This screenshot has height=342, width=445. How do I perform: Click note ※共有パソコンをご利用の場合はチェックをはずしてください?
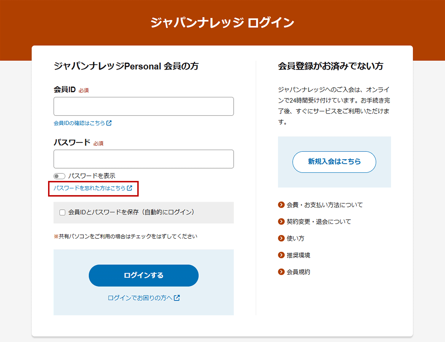click(125, 237)
